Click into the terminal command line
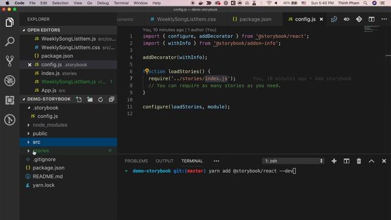Viewport: 391px width, 220px height. [252, 171]
